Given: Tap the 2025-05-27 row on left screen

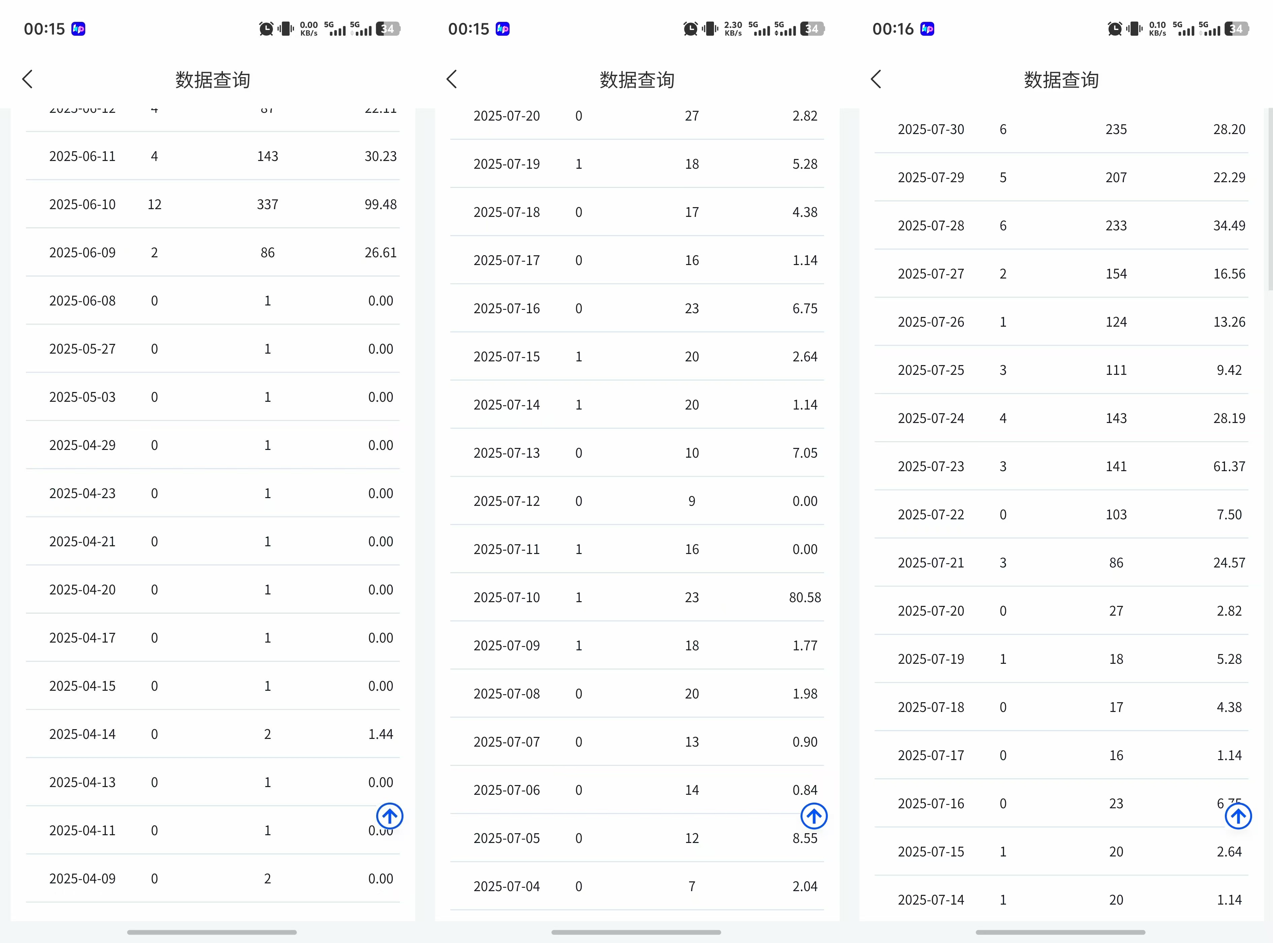Looking at the screenshot, I should pyautogui.click(x=213, y=349).
